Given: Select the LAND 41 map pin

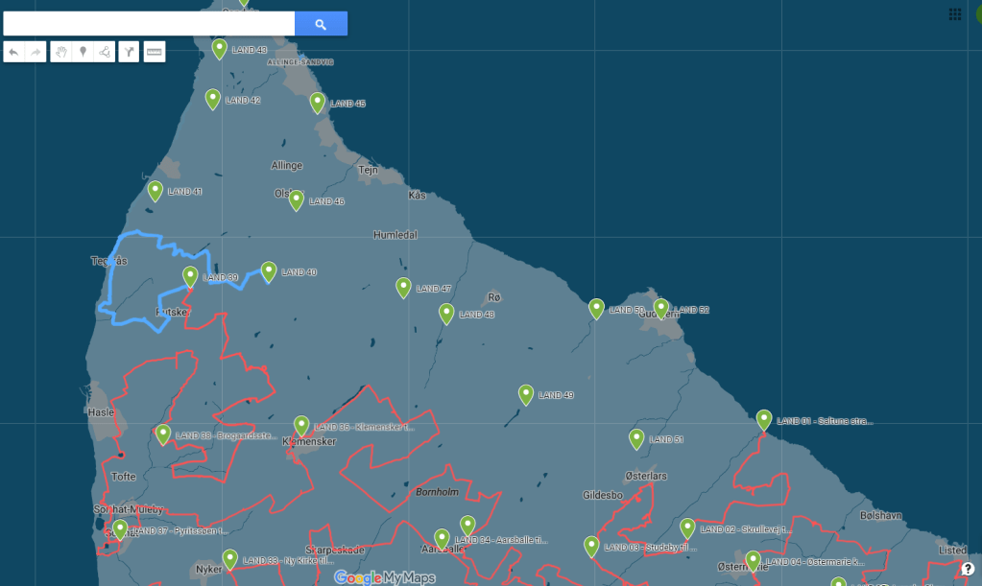Looking at the screenshot, I should pyautogui.click(x=155, y=190).
